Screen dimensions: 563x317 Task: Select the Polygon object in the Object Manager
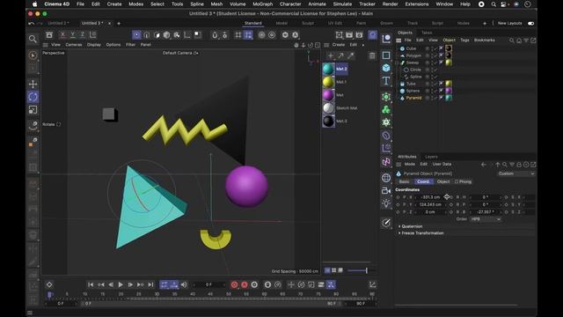[x=413, y=55]
